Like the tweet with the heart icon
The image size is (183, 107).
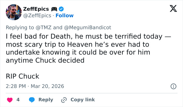click(x=10, y=100)
